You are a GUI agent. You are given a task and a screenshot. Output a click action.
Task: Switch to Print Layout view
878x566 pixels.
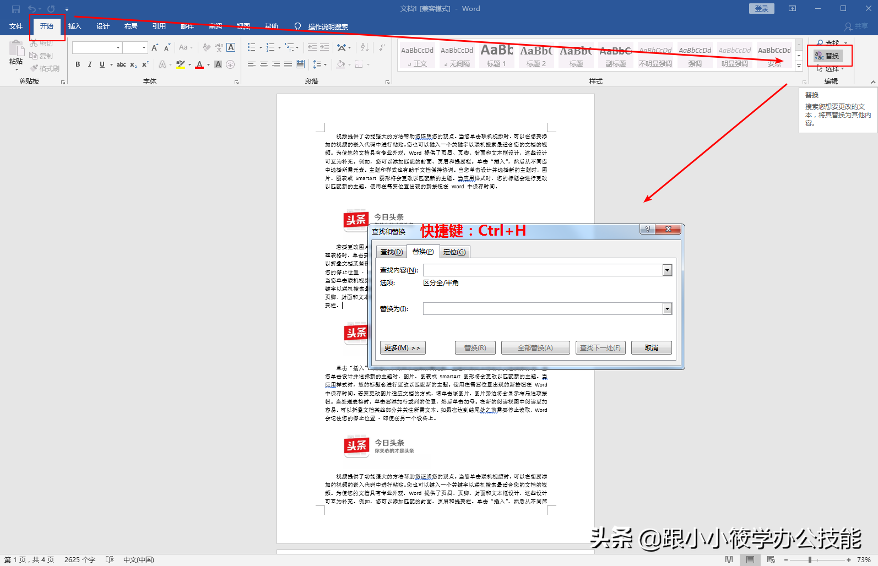point(750,559)
